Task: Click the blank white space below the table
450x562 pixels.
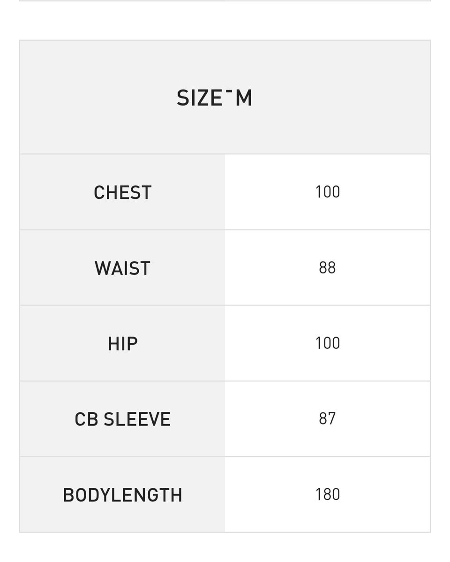Action: [x=225, y=548]
